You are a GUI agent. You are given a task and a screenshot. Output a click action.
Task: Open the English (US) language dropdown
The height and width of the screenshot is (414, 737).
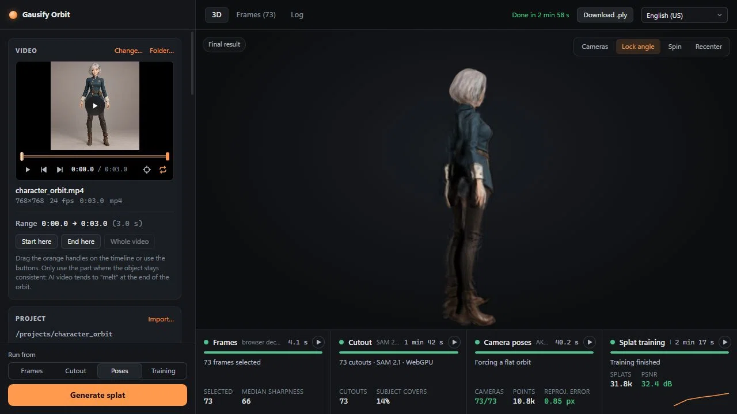(685, 15)
